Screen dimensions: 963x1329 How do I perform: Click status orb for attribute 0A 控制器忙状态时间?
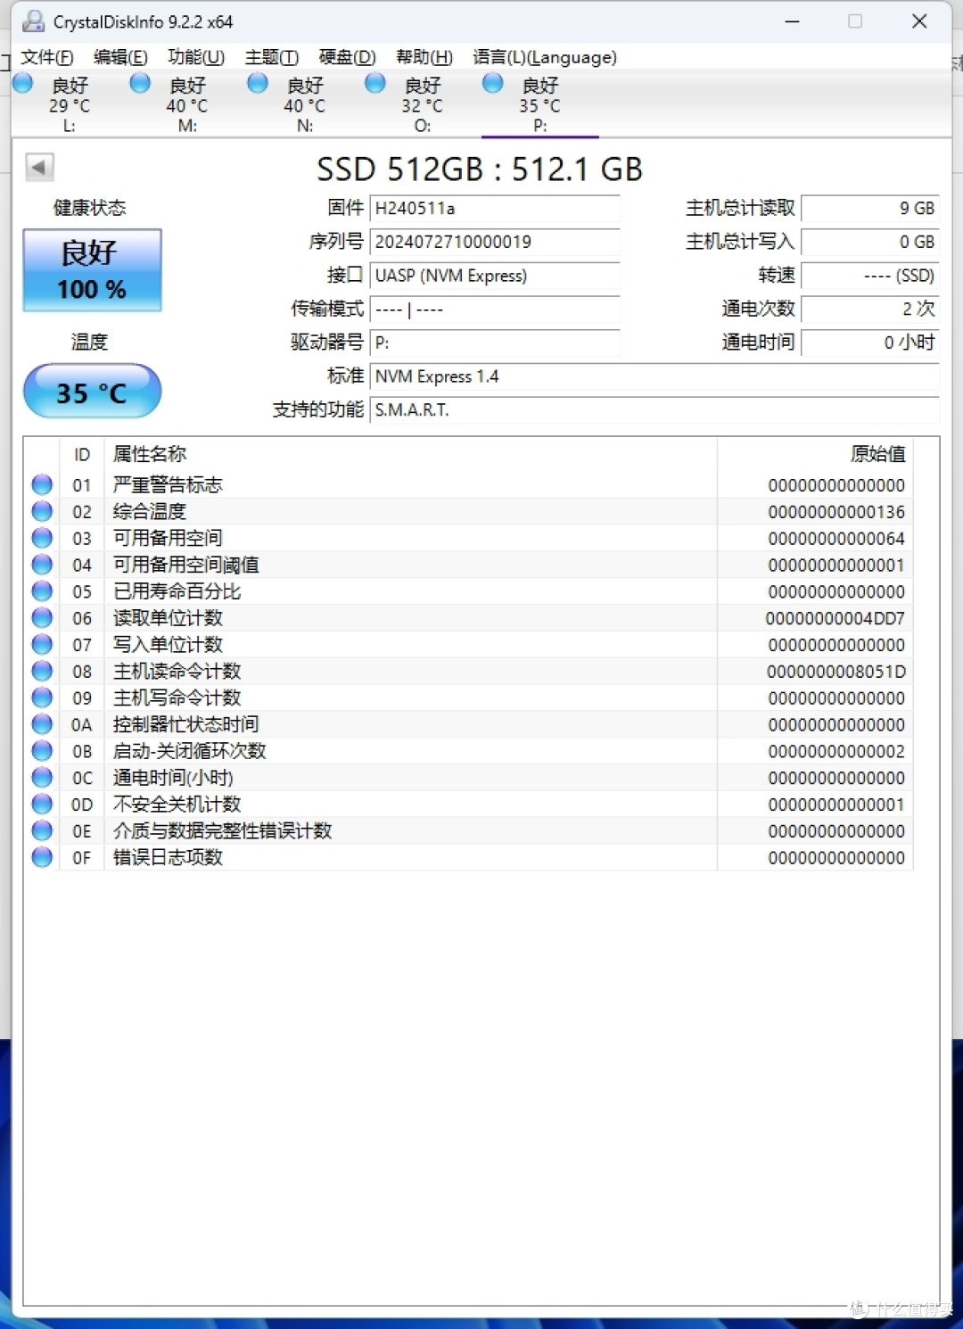tap(42, 723)
